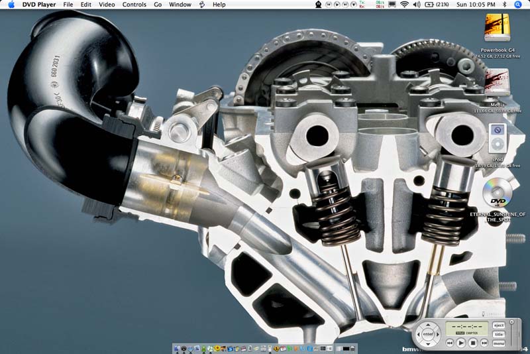
Task: Open the Controls menu
Action: pyautogui.click(x=134, y=5)
